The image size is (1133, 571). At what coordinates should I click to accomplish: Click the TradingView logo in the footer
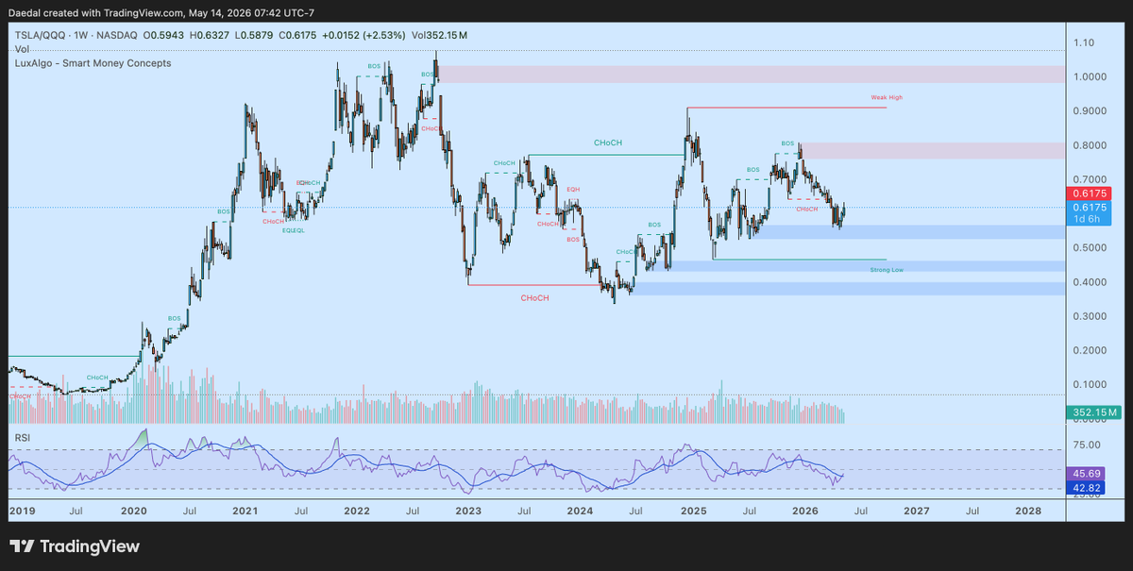(x=75, y=546)
